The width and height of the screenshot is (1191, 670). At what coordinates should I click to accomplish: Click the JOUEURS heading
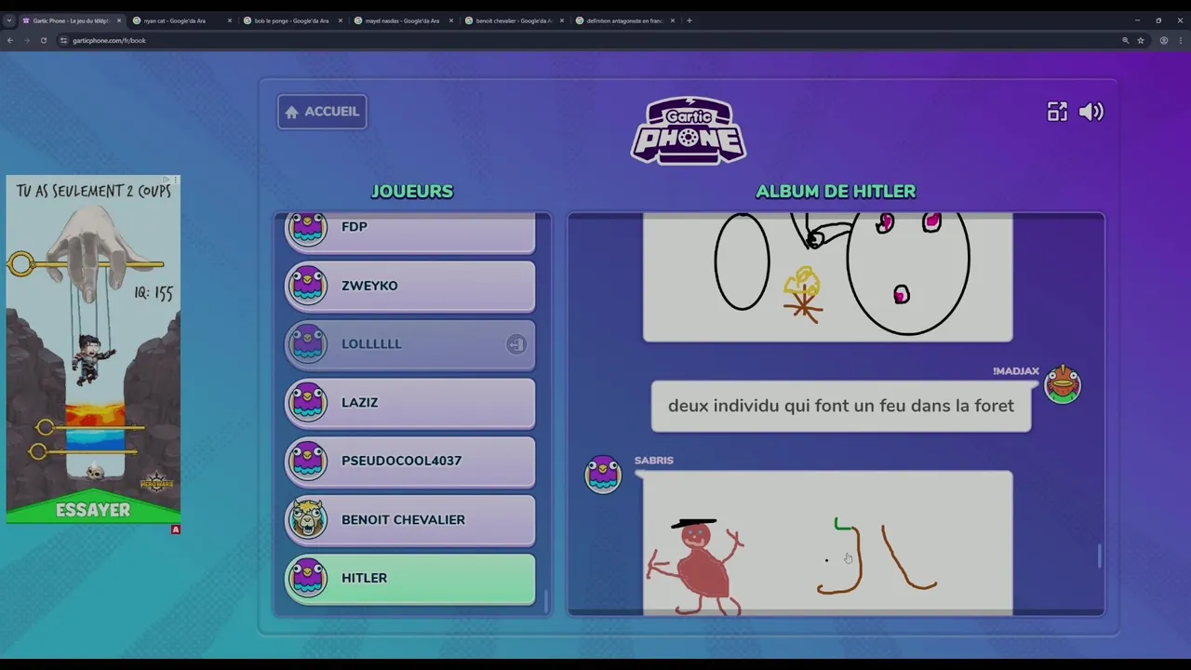pos(411,192)
